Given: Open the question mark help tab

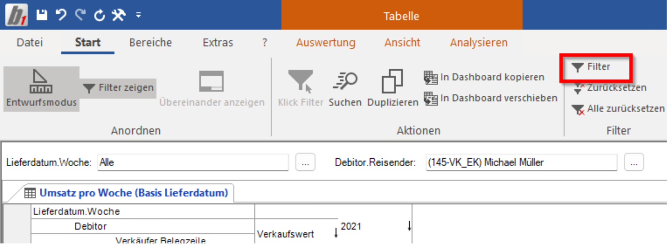Looking at the screenshot, I should click(x=265, y=43).
